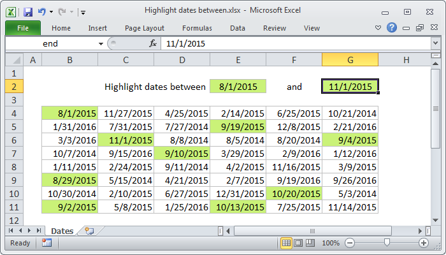
Task: Click the Insert Function fx icon
Action: click(153, 44)
